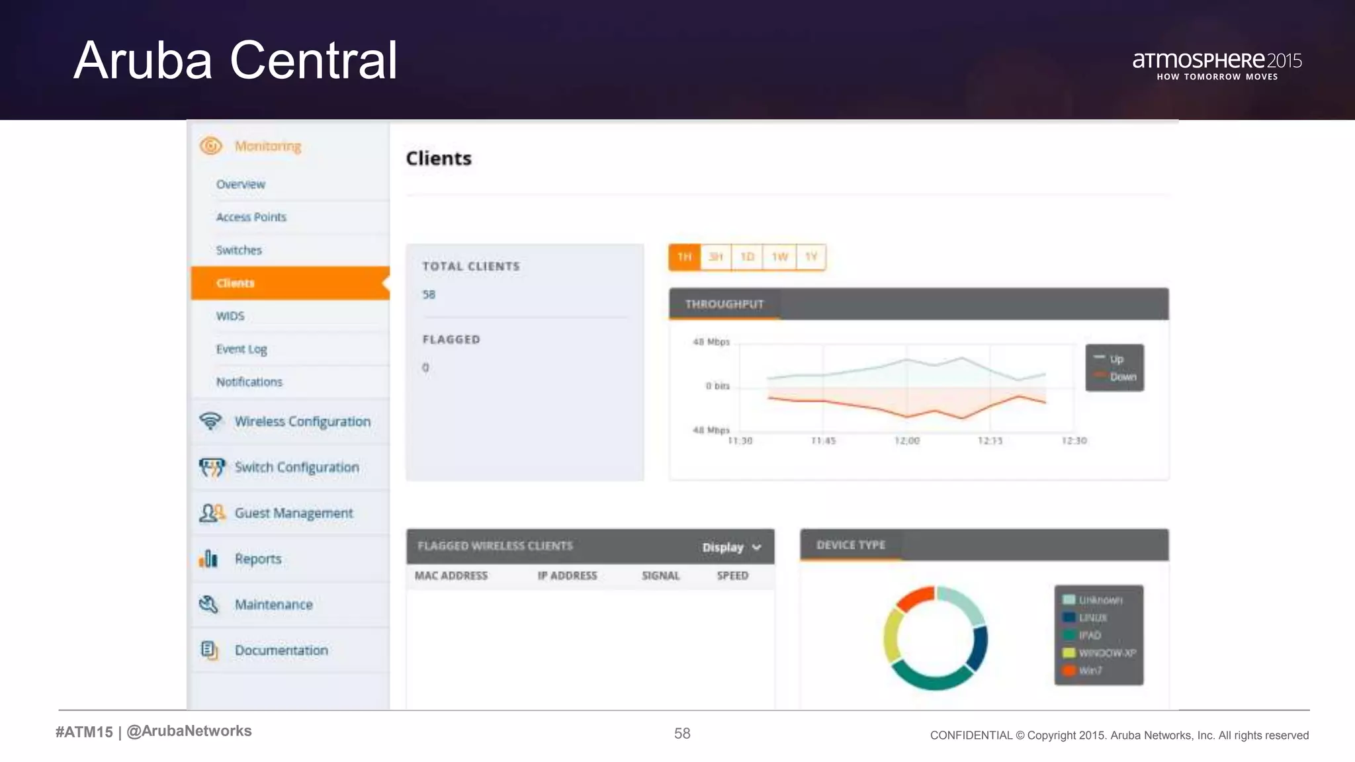Select the Clients menu item
Screen dimensions: 1355x762
tap(290, 283)
